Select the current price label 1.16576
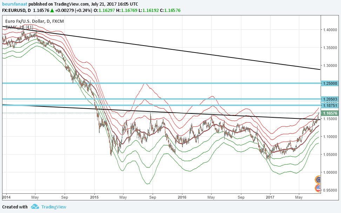The width and height of the screenshot is (341, 213). click(x=330, y=113)
